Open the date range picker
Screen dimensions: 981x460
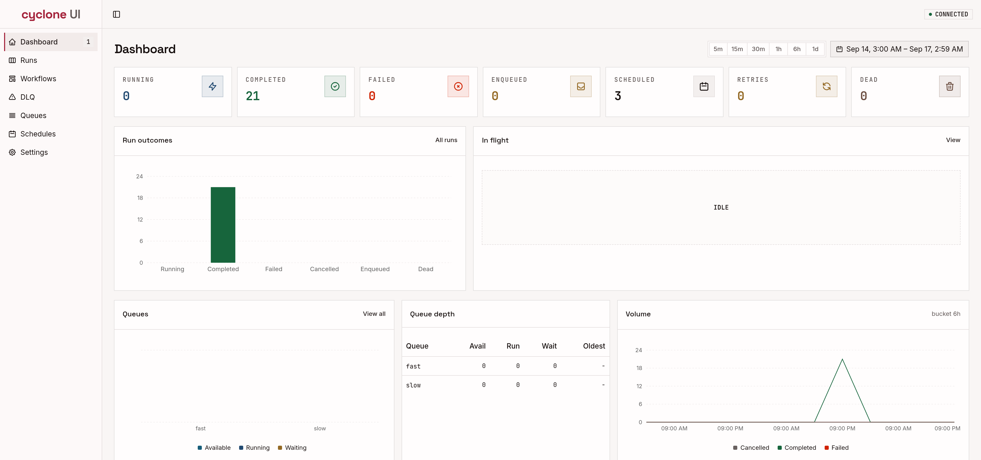(x=899, y=49)
